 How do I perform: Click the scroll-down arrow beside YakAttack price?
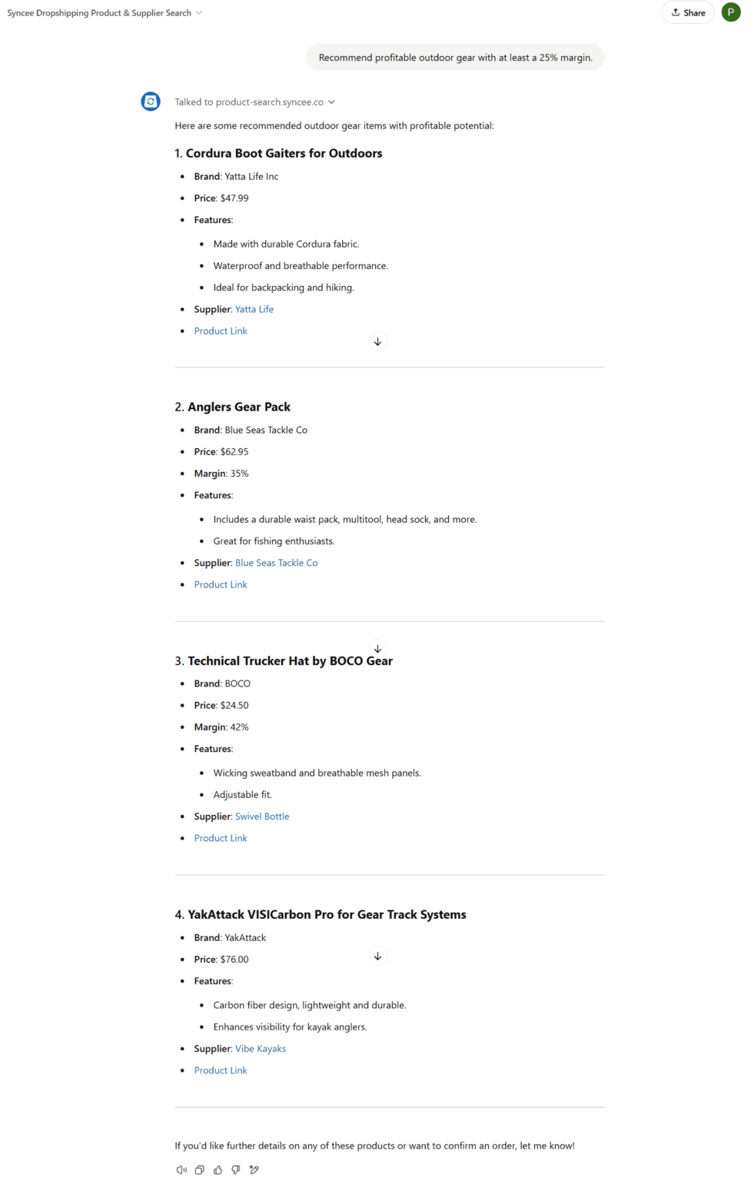tap(377, 956)
